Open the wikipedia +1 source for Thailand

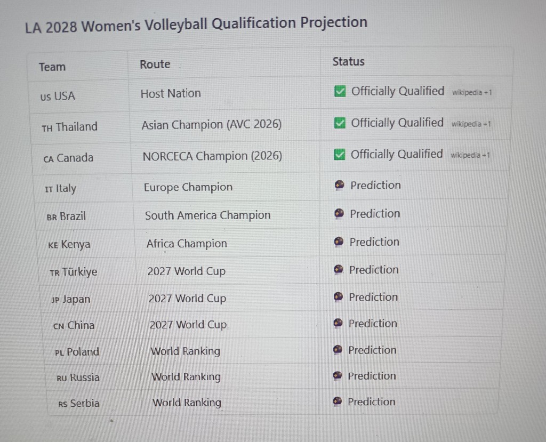[x=471, y=124]
